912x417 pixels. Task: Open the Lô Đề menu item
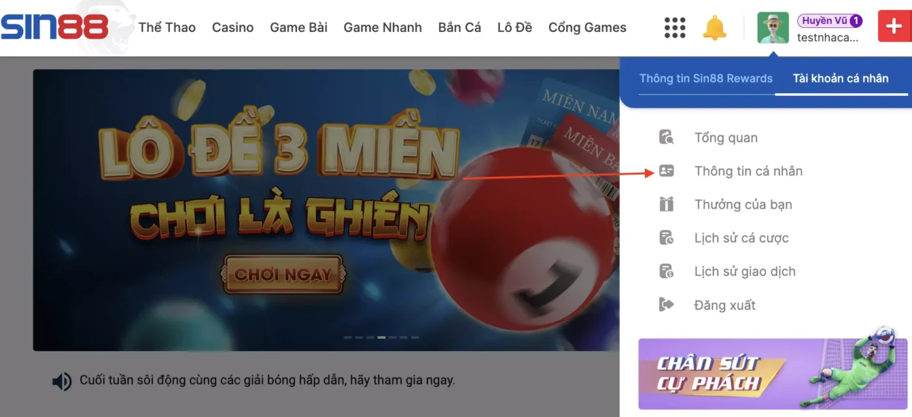(x=515, y=28)
